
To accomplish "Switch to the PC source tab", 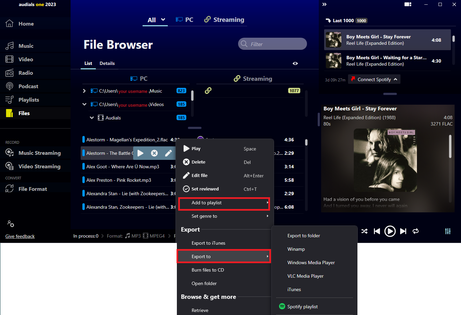I will (185, 20).
